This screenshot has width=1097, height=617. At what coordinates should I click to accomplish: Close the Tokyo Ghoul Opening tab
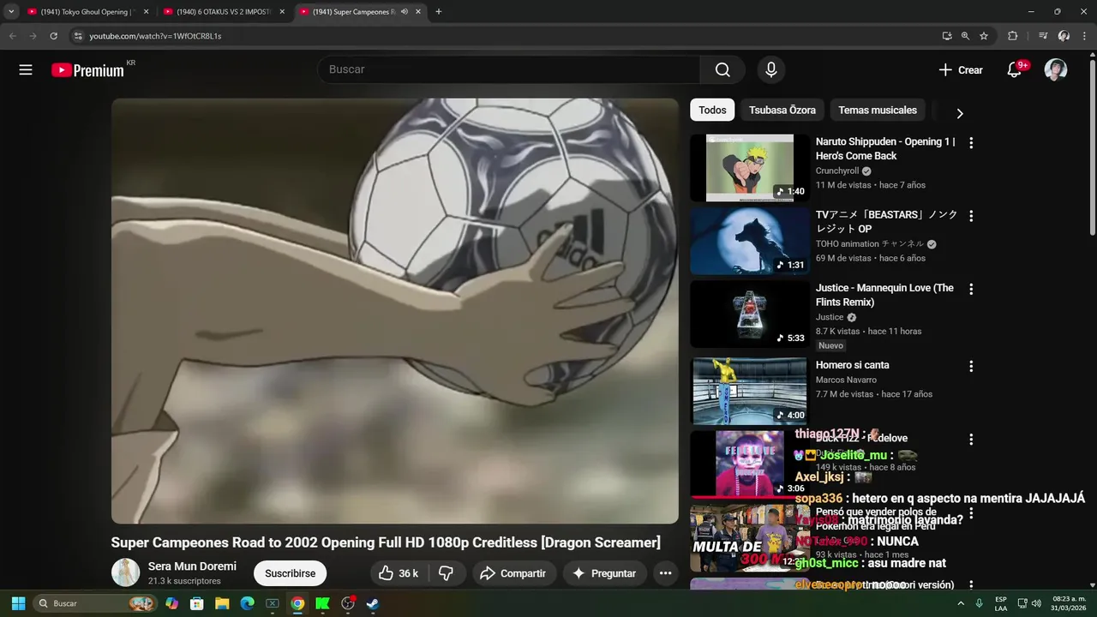(x=146, y=12)
